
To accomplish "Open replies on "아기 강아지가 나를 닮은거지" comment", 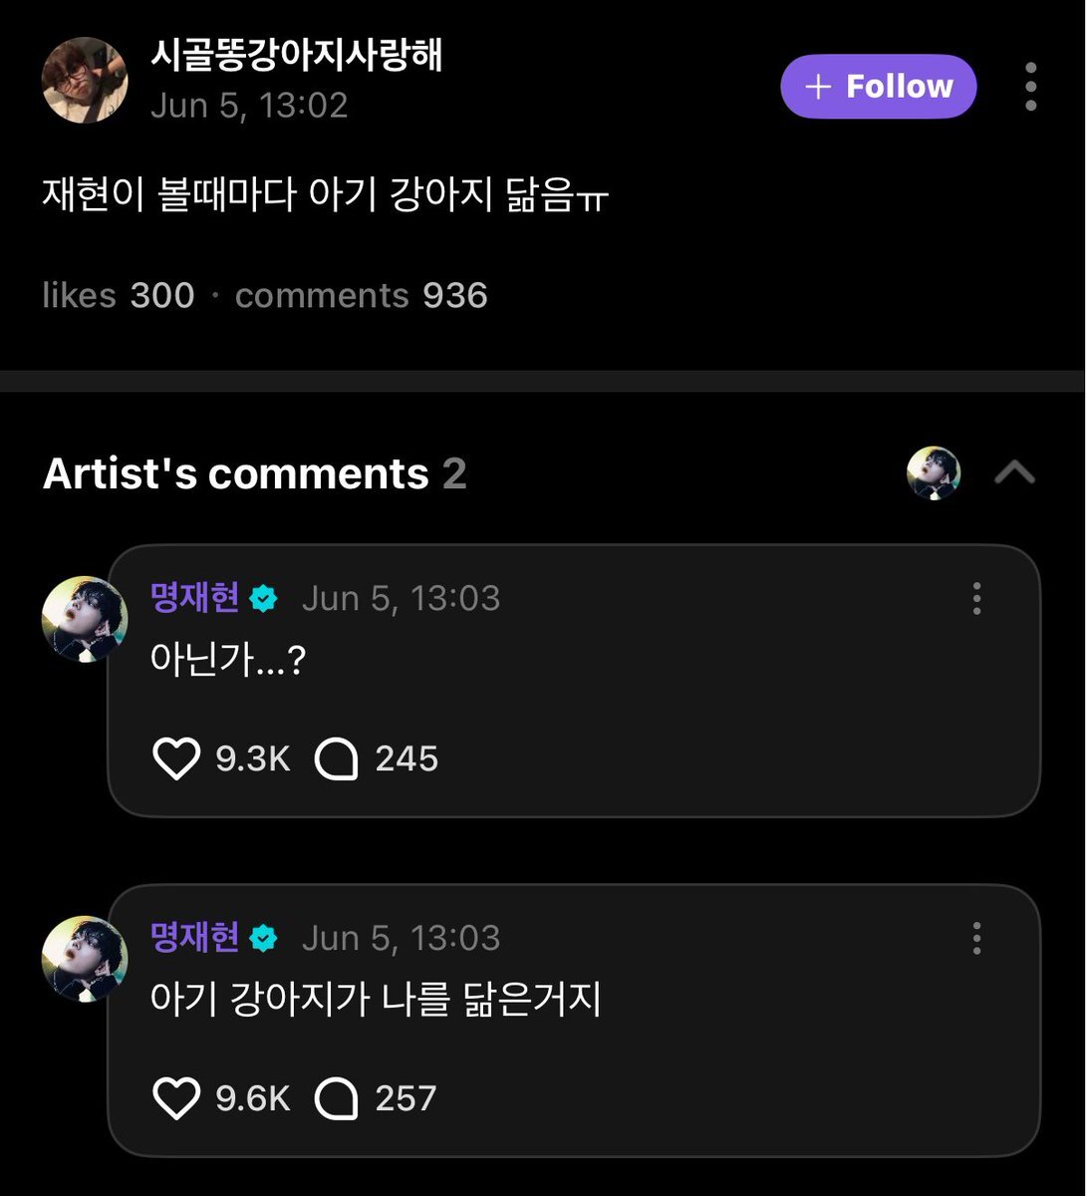I will (337, 1099).
